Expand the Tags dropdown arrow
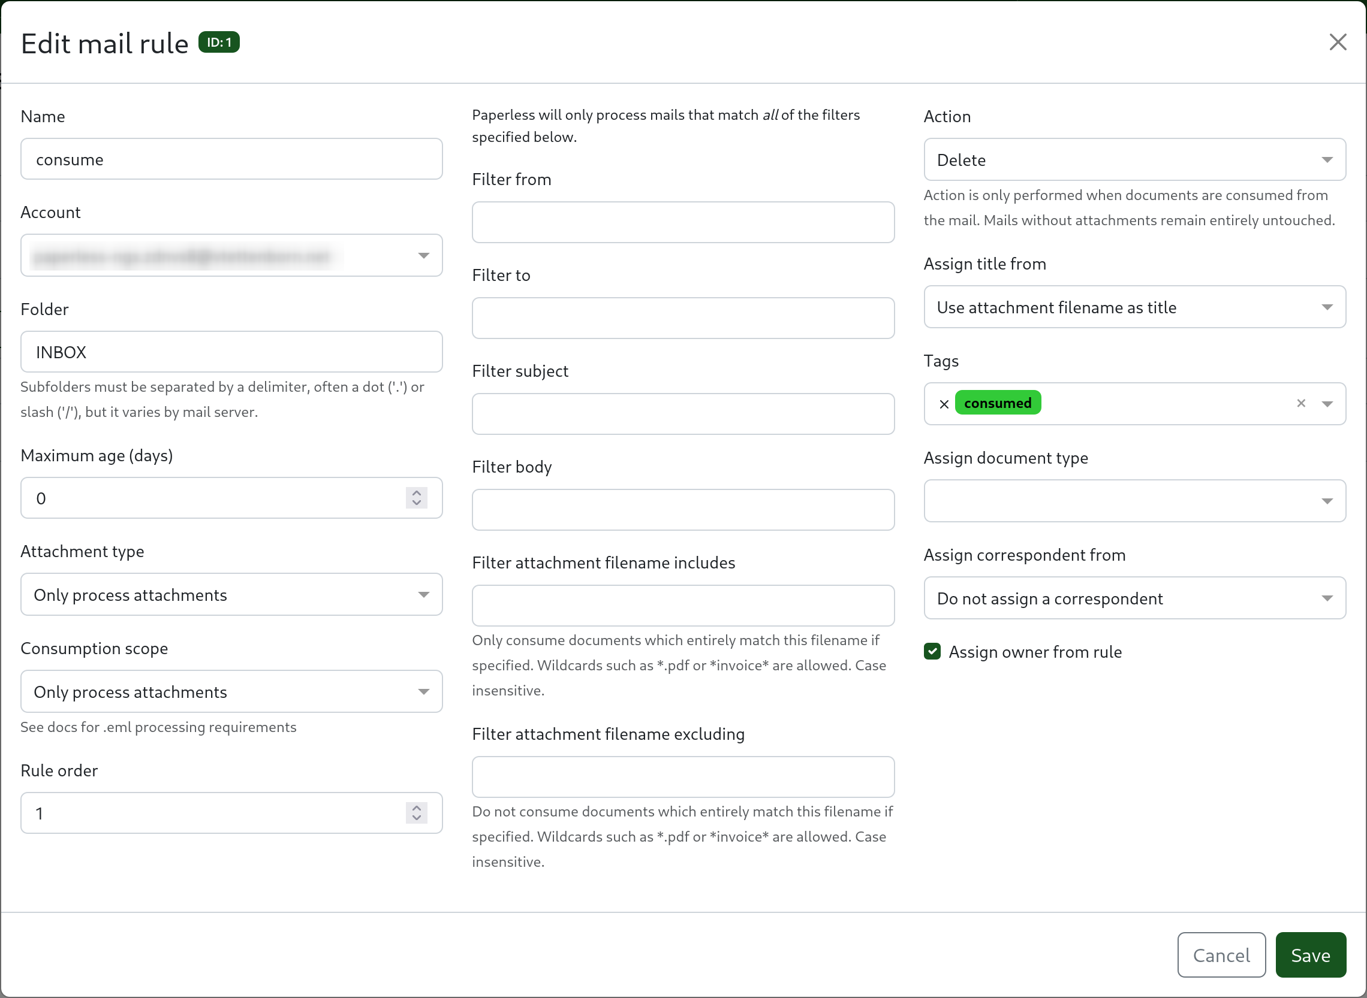Screen dimensions: 1367x998 pos(1327,404)
